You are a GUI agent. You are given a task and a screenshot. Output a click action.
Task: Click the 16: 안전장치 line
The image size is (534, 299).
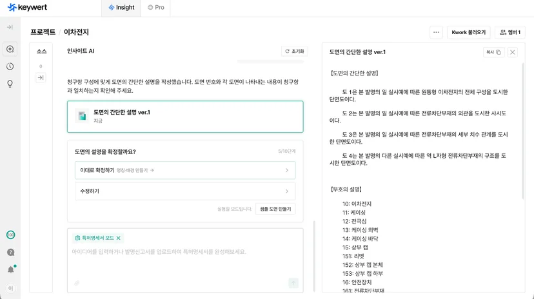[x=357, y=282]
